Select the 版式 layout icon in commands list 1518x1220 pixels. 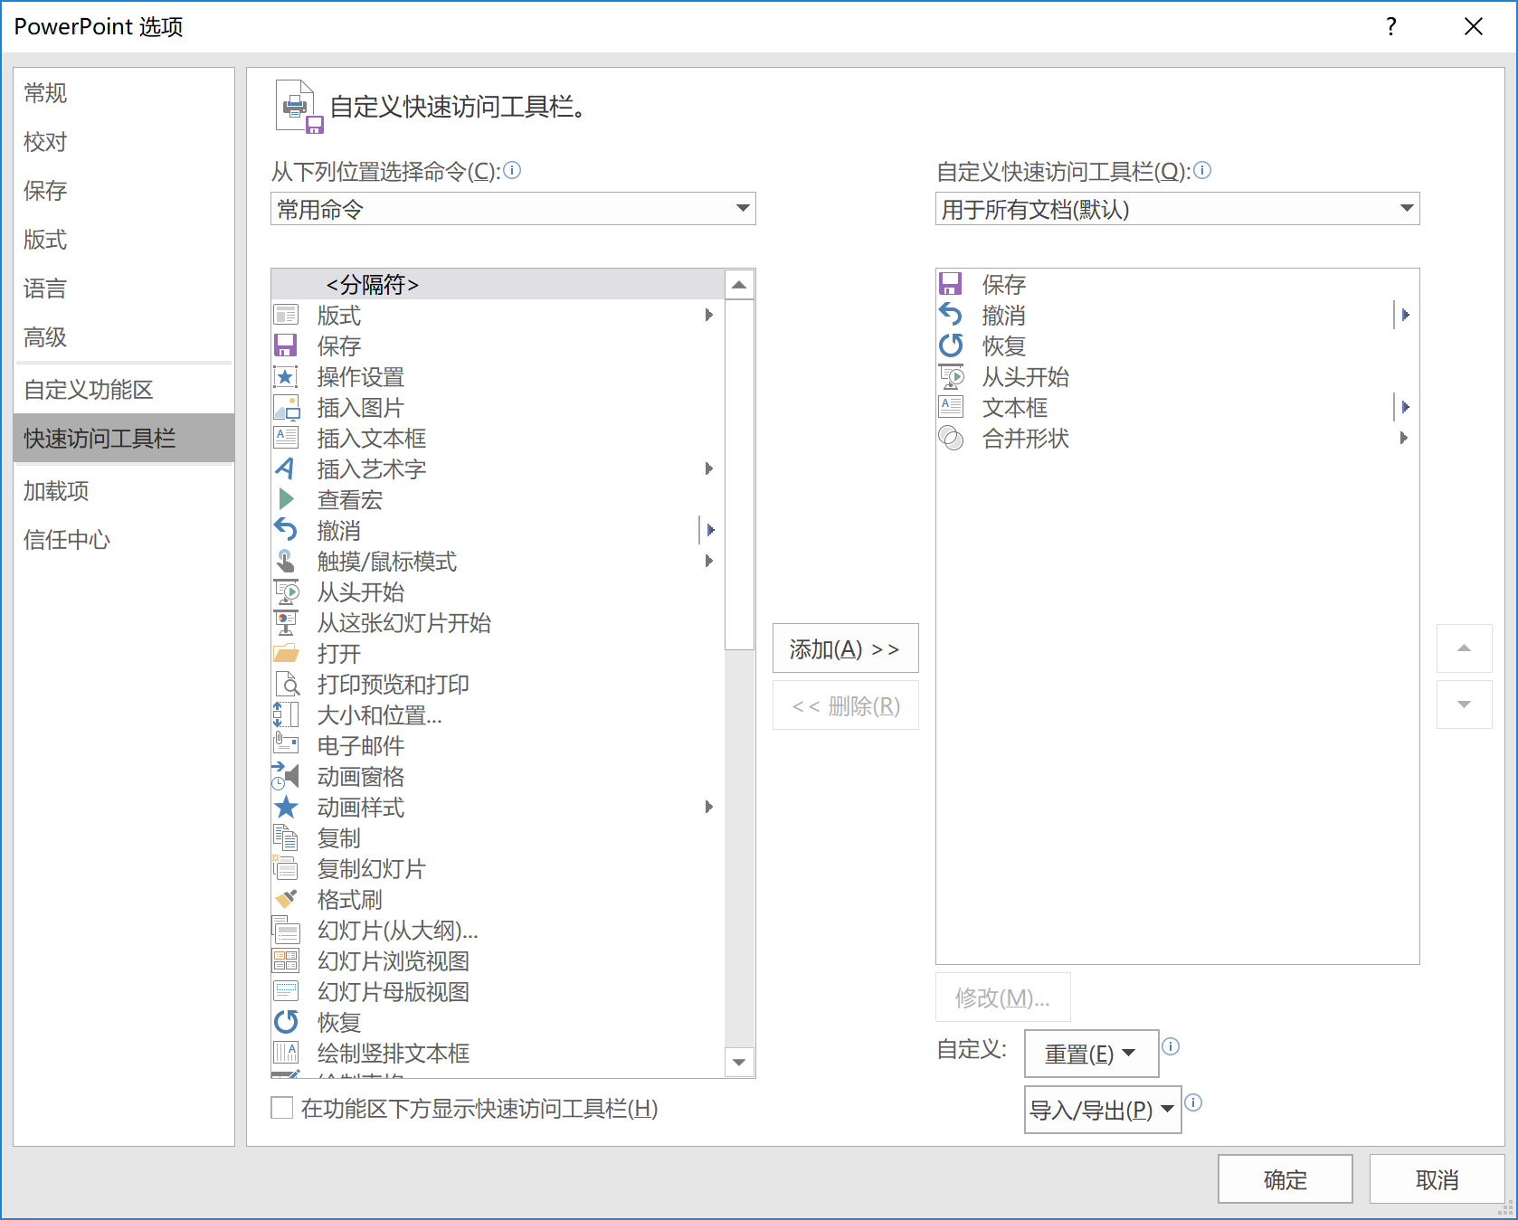(x=286, y=315)
